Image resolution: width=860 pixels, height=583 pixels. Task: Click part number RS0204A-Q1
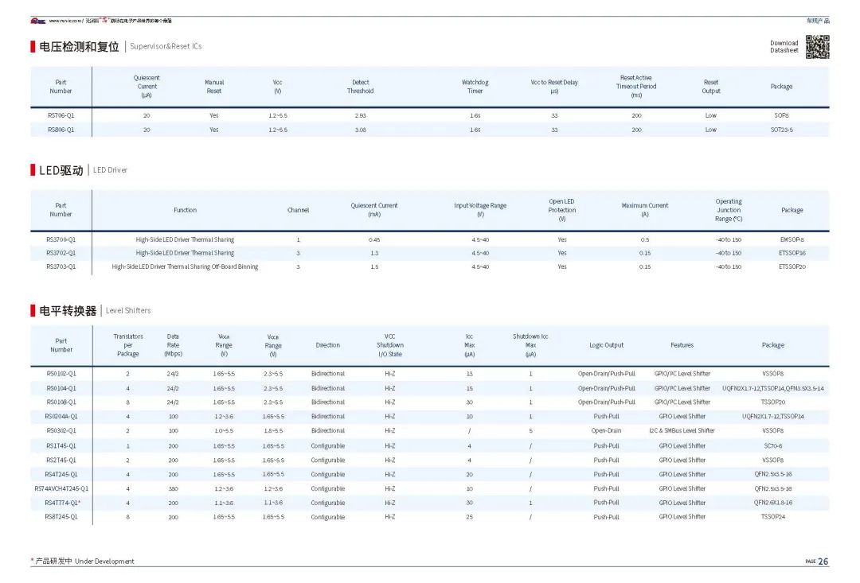click(x=61, y=417)
